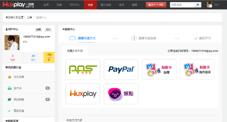Click the 0 badge on the 站內信 row
This screenshot has height=122, width=227.
point(48,88)
